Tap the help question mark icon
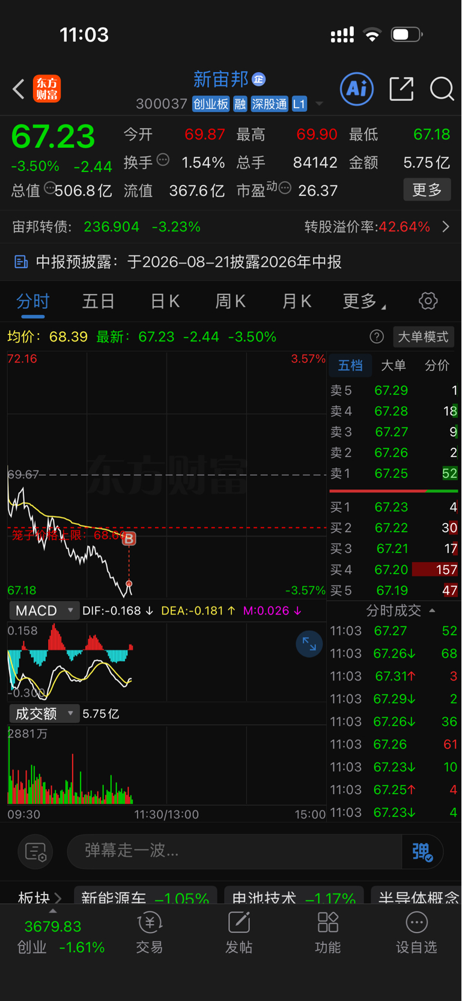 tap(377, 337)
